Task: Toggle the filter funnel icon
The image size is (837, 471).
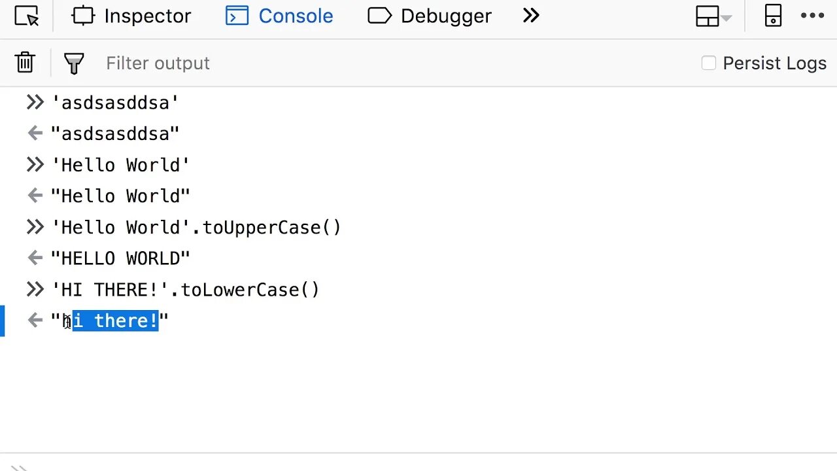Action: tap(74, 63)
